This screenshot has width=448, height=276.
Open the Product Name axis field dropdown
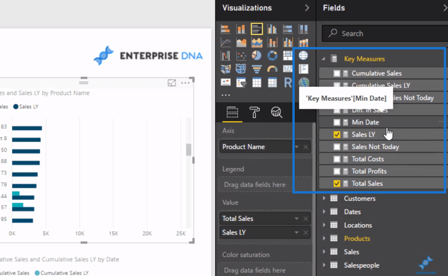pos(297,147)
